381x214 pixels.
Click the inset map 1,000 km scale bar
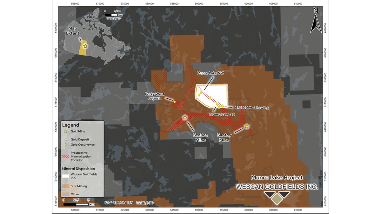tap(111, 15)
